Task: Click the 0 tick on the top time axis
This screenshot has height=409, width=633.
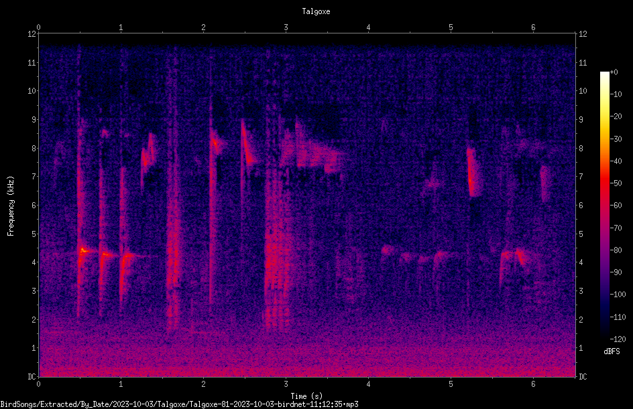Action: (38, 27)
